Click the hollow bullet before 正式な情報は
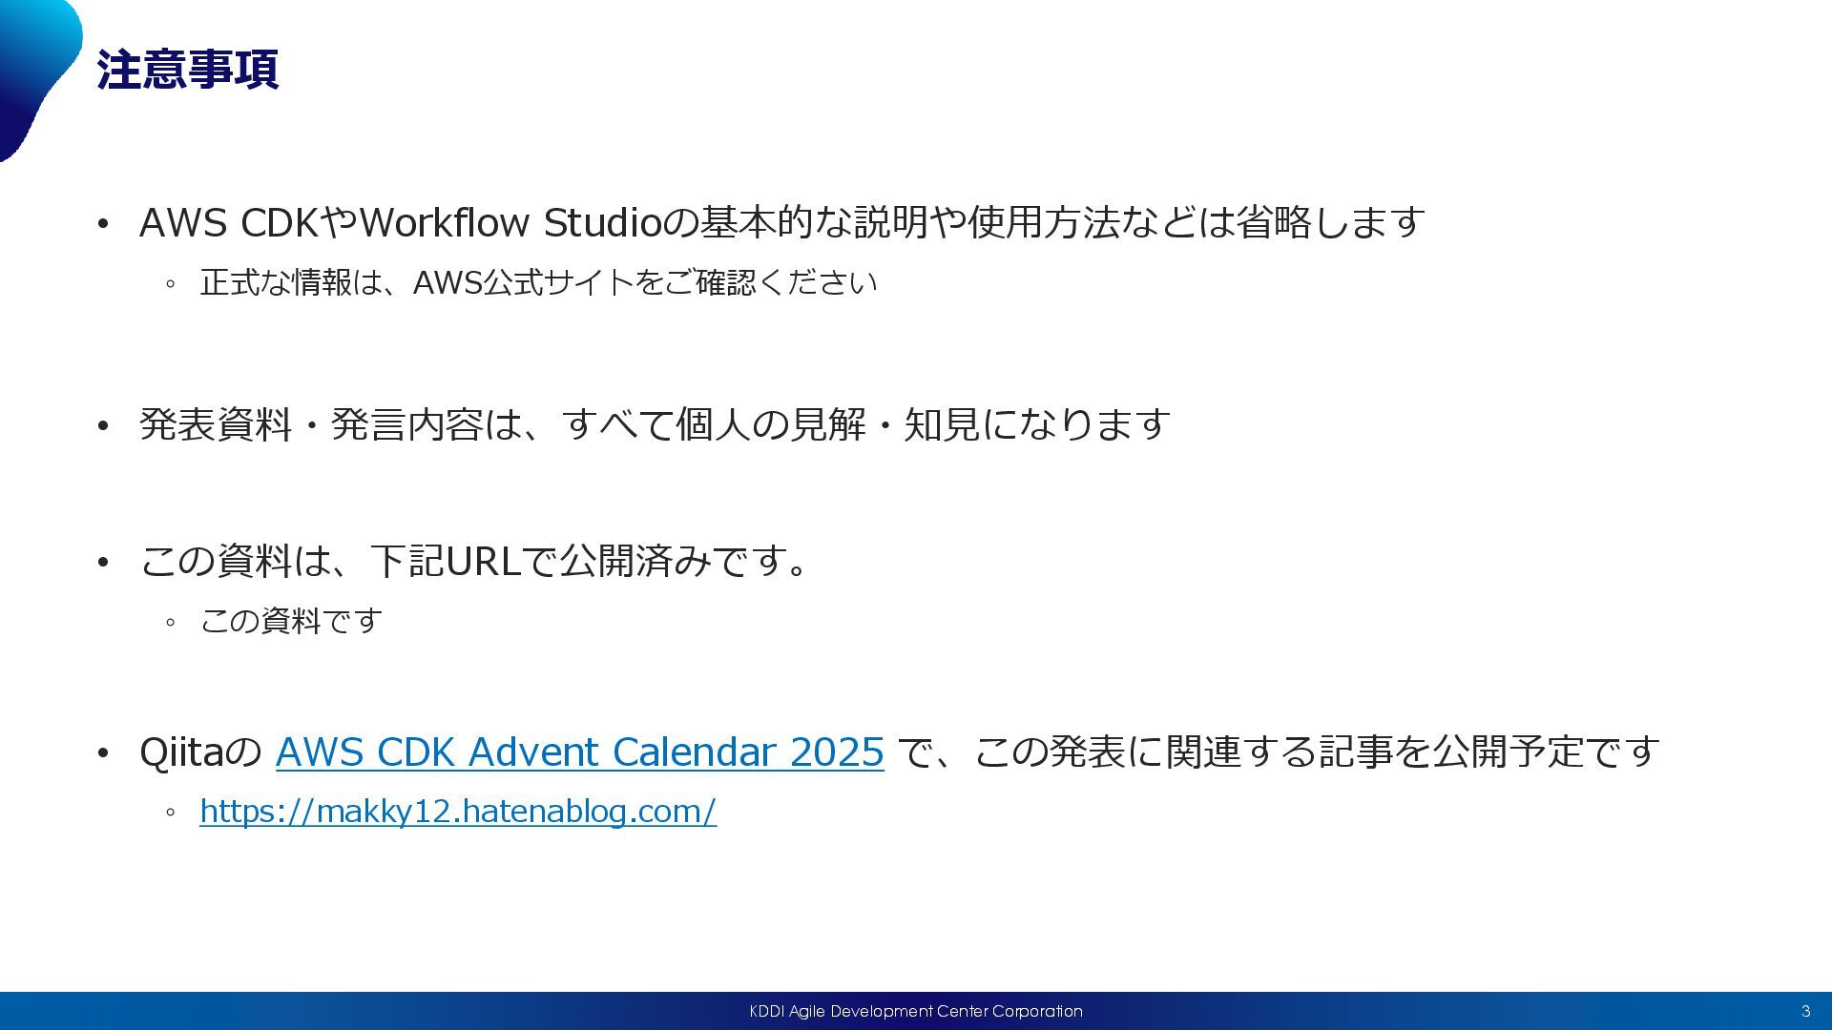The image size is (1832, 1030). [x=171, y=284]
